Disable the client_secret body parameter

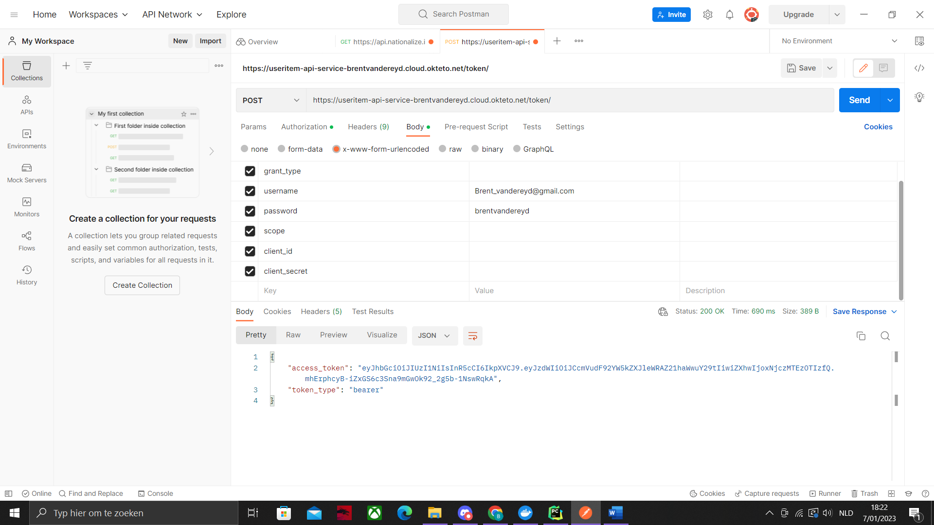250,271
